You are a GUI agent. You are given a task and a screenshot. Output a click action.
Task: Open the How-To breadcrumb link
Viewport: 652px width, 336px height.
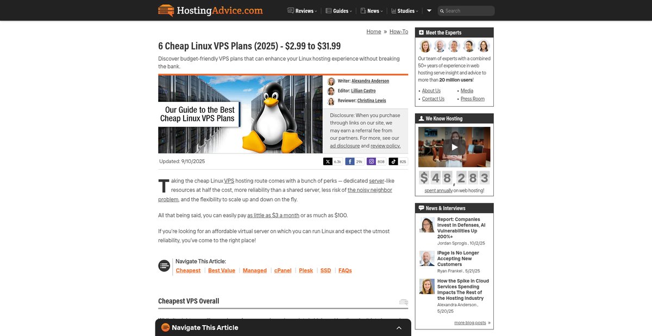coord(399,31)
